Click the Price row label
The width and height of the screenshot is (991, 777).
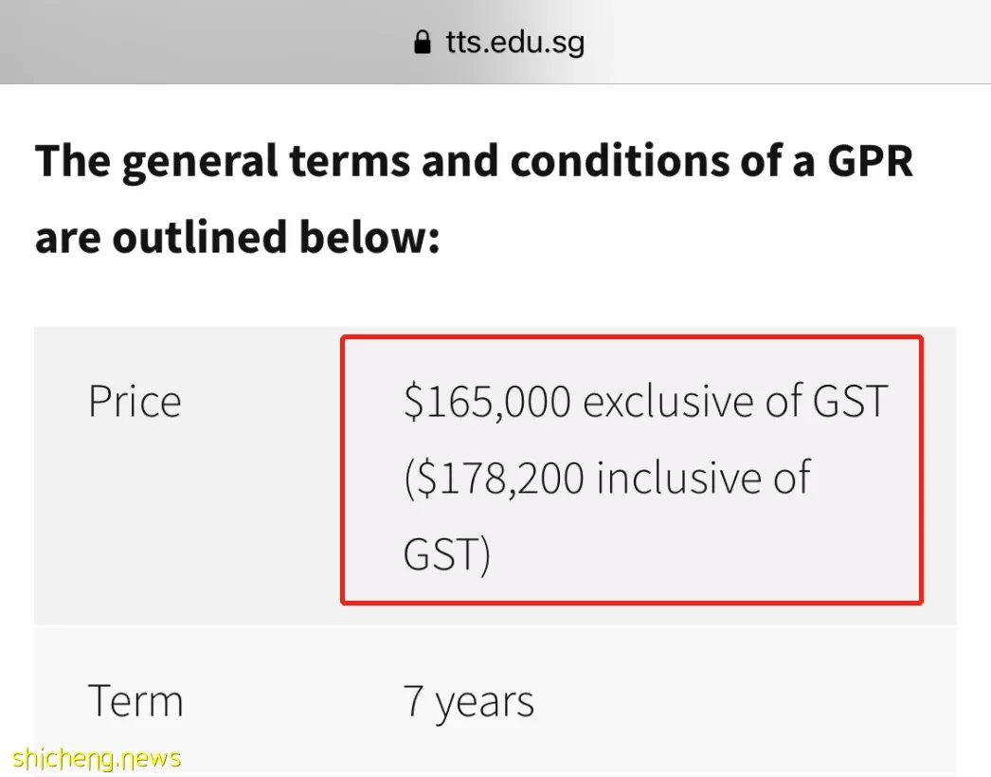click(x=135, y=402)
